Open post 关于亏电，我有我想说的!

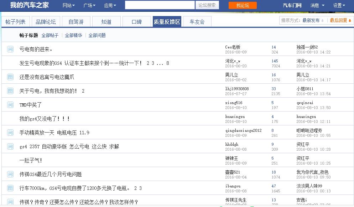(x=48, y=91)
